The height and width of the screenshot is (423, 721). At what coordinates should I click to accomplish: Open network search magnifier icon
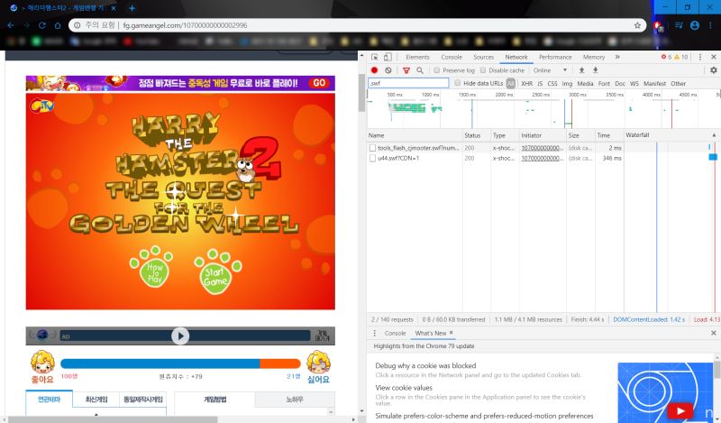click(x=420, y=70)
